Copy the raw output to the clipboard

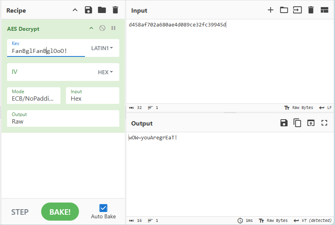pyautogui.click(x=297, y=123)
